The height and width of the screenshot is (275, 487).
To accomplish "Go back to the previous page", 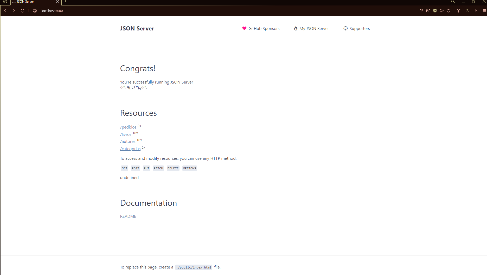I will coord(5,11).
